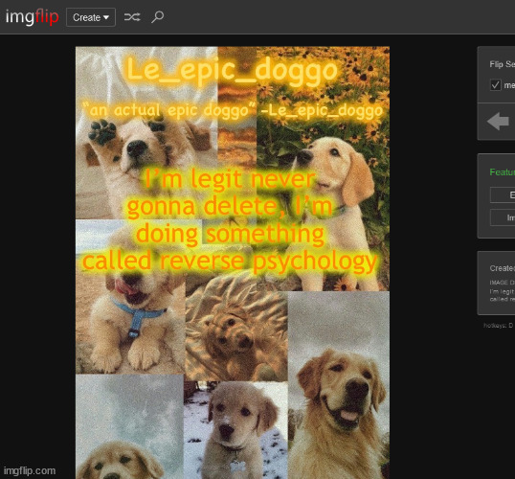Toggle the checked Flip Settings checkbox
Screen dimensions: 515x479
[x=495, y=85]
